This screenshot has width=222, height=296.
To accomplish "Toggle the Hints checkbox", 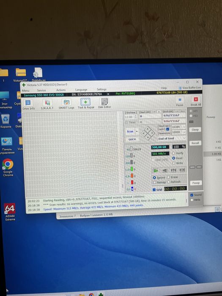I will click(x=192, y=200).
